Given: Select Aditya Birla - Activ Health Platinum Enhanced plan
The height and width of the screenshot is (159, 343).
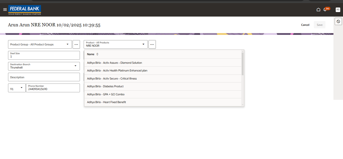Looking at the screenshot, I should click(163, 70).
